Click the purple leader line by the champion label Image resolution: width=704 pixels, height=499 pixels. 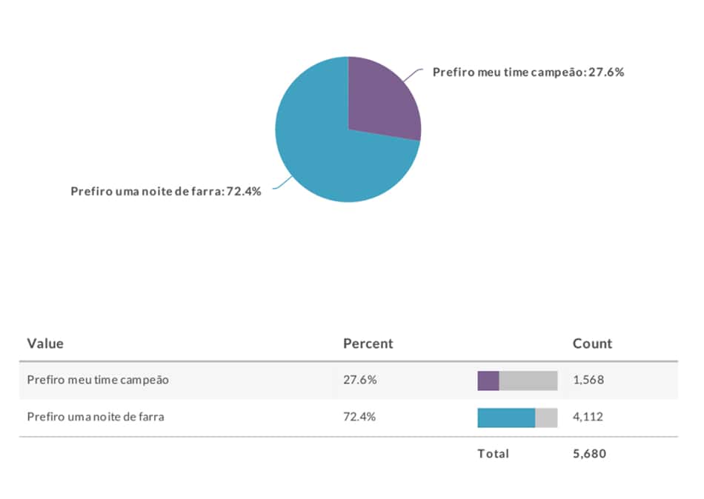(413, 75)
